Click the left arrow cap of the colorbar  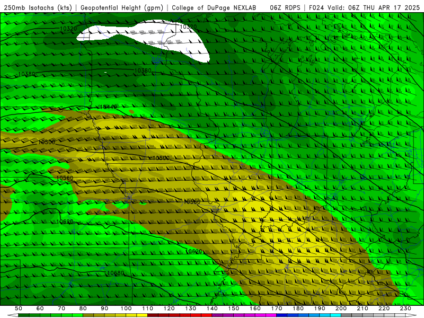pyautogui.click(x=13, y=315)
